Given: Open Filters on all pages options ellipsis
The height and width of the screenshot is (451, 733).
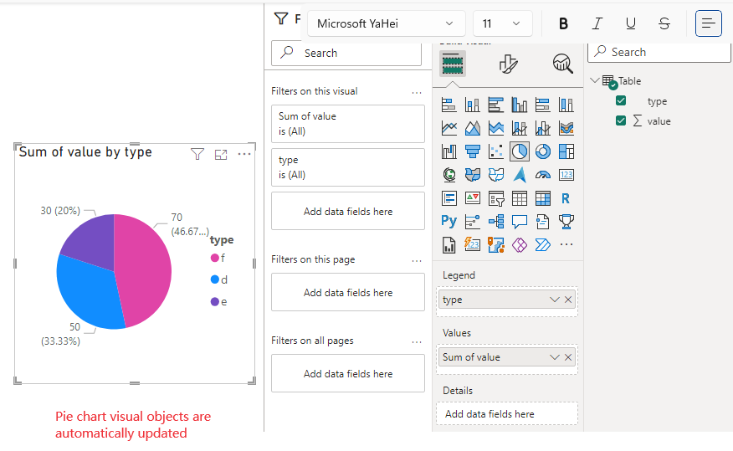Looking at the screenshot, I should point(417,342).
